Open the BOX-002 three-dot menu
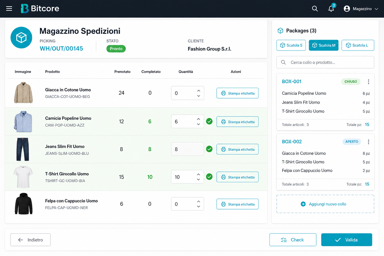This screenshot has width=384, height=256. pyautogui.click(x=368, y=142)
